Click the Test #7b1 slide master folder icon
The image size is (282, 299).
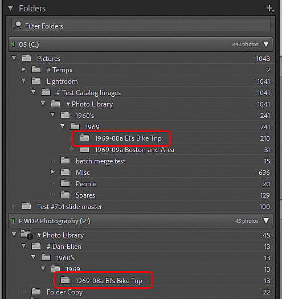click(27, 206)
